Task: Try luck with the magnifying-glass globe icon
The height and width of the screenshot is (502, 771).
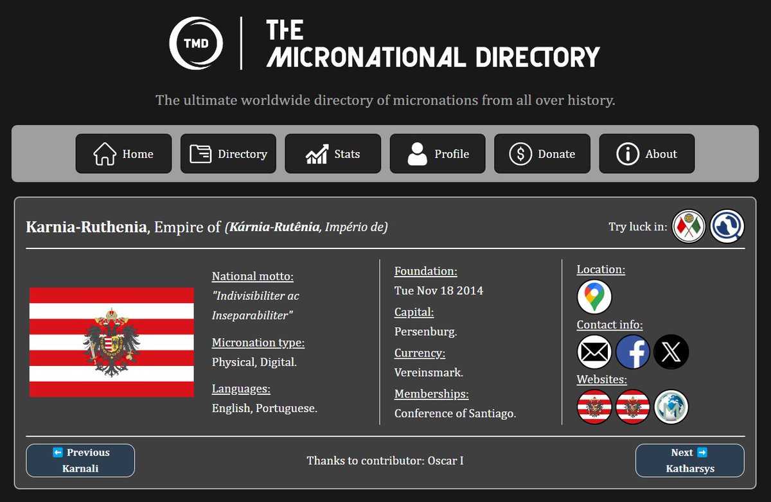Action: click(x=727, y=226)
